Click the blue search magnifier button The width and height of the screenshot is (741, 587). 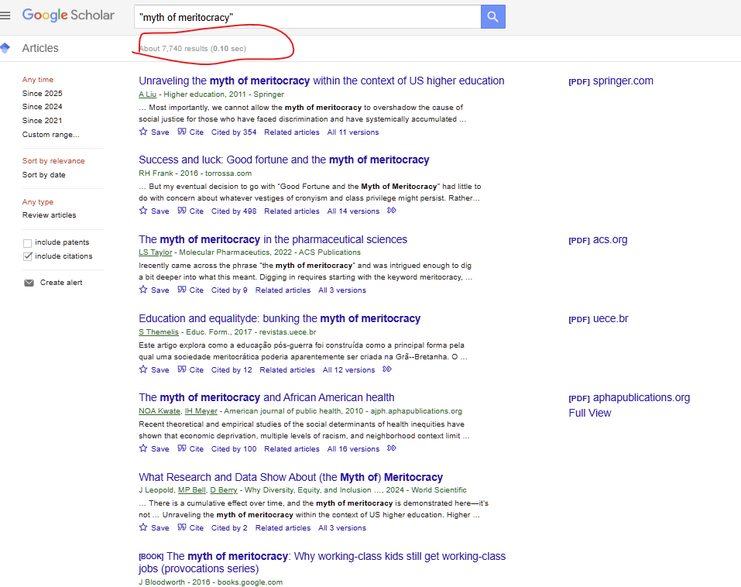(x=493, y=16)
